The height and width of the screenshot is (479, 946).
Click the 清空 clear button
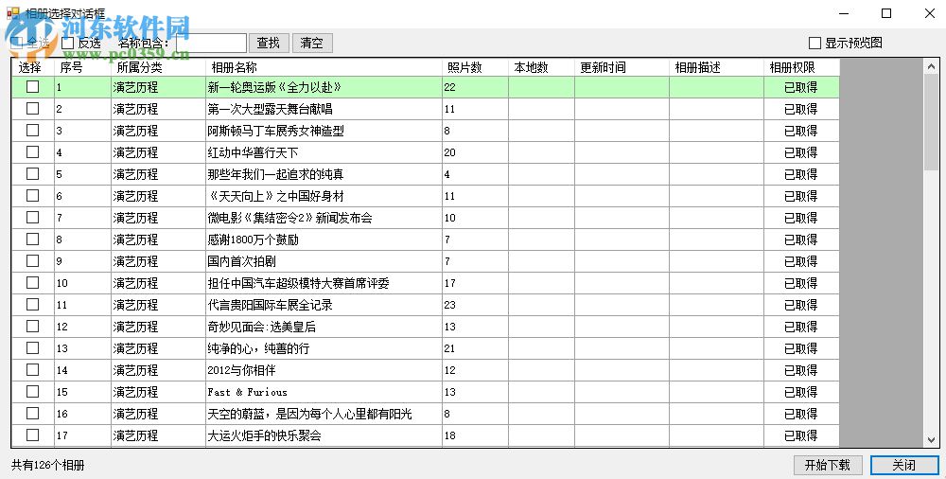312,43
